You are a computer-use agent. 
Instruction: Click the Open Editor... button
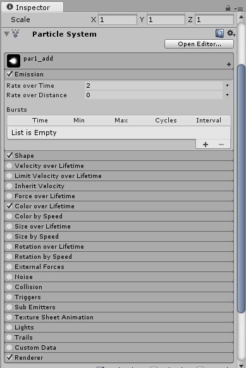[199, 44]
